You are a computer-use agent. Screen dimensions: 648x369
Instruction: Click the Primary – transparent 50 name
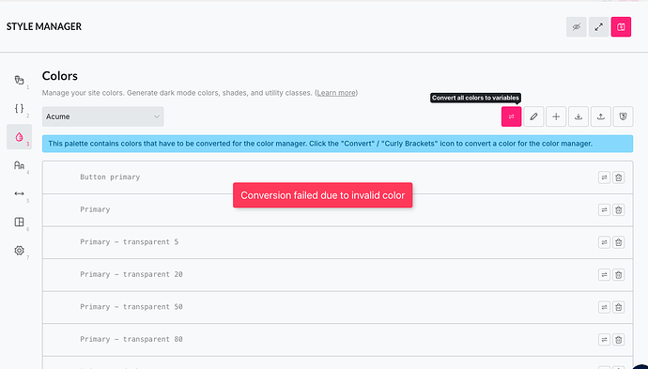(131, 307)
